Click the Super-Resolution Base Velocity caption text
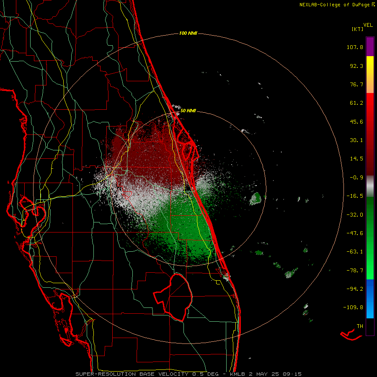Image resolution: width=377 pixels, height=377 pixels. [147, 374]
